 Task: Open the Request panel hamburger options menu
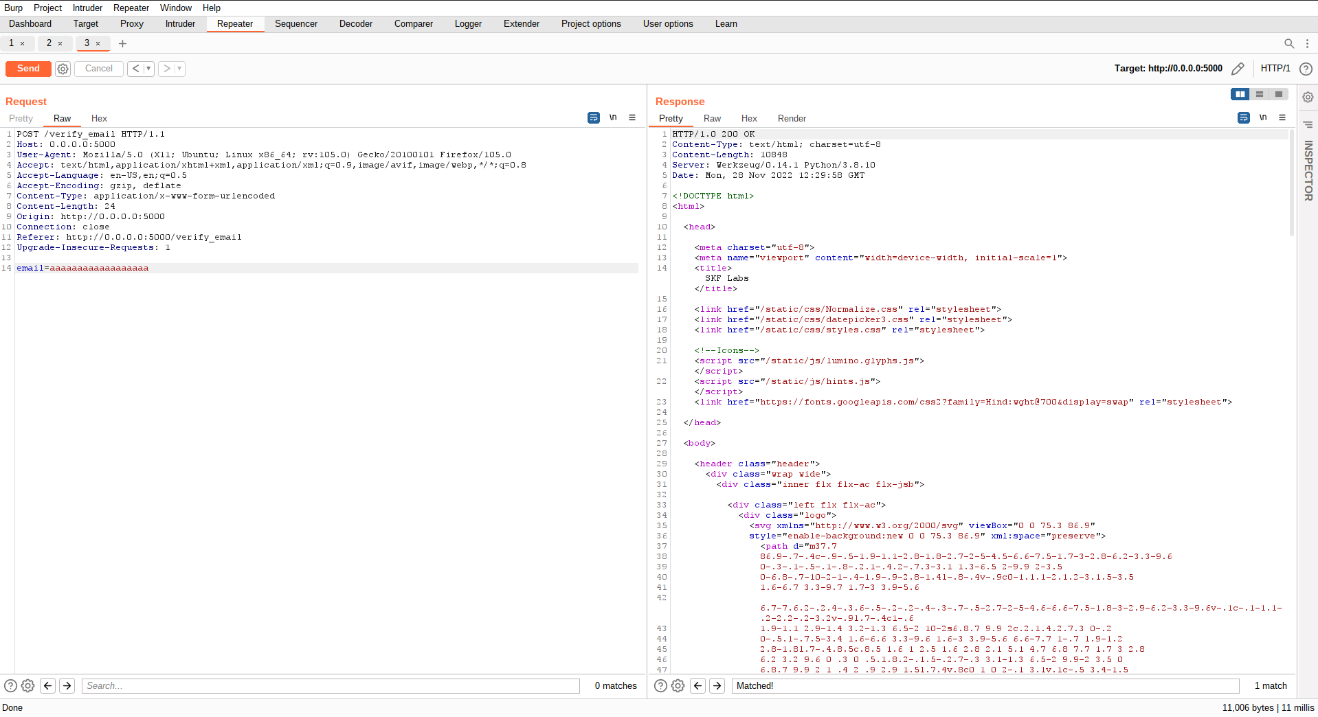(x=632, y=118)
